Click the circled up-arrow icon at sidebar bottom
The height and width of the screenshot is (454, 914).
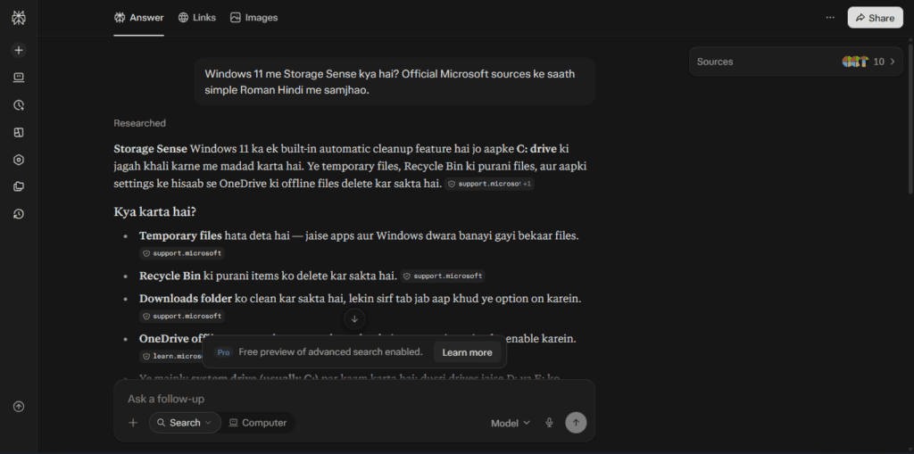(x=19, y=407)
